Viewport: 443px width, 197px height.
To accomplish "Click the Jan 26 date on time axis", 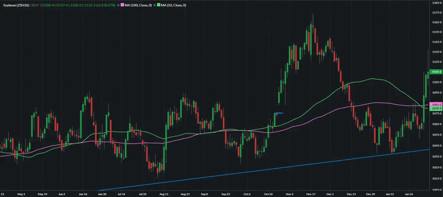I will (x=409, y=194).
